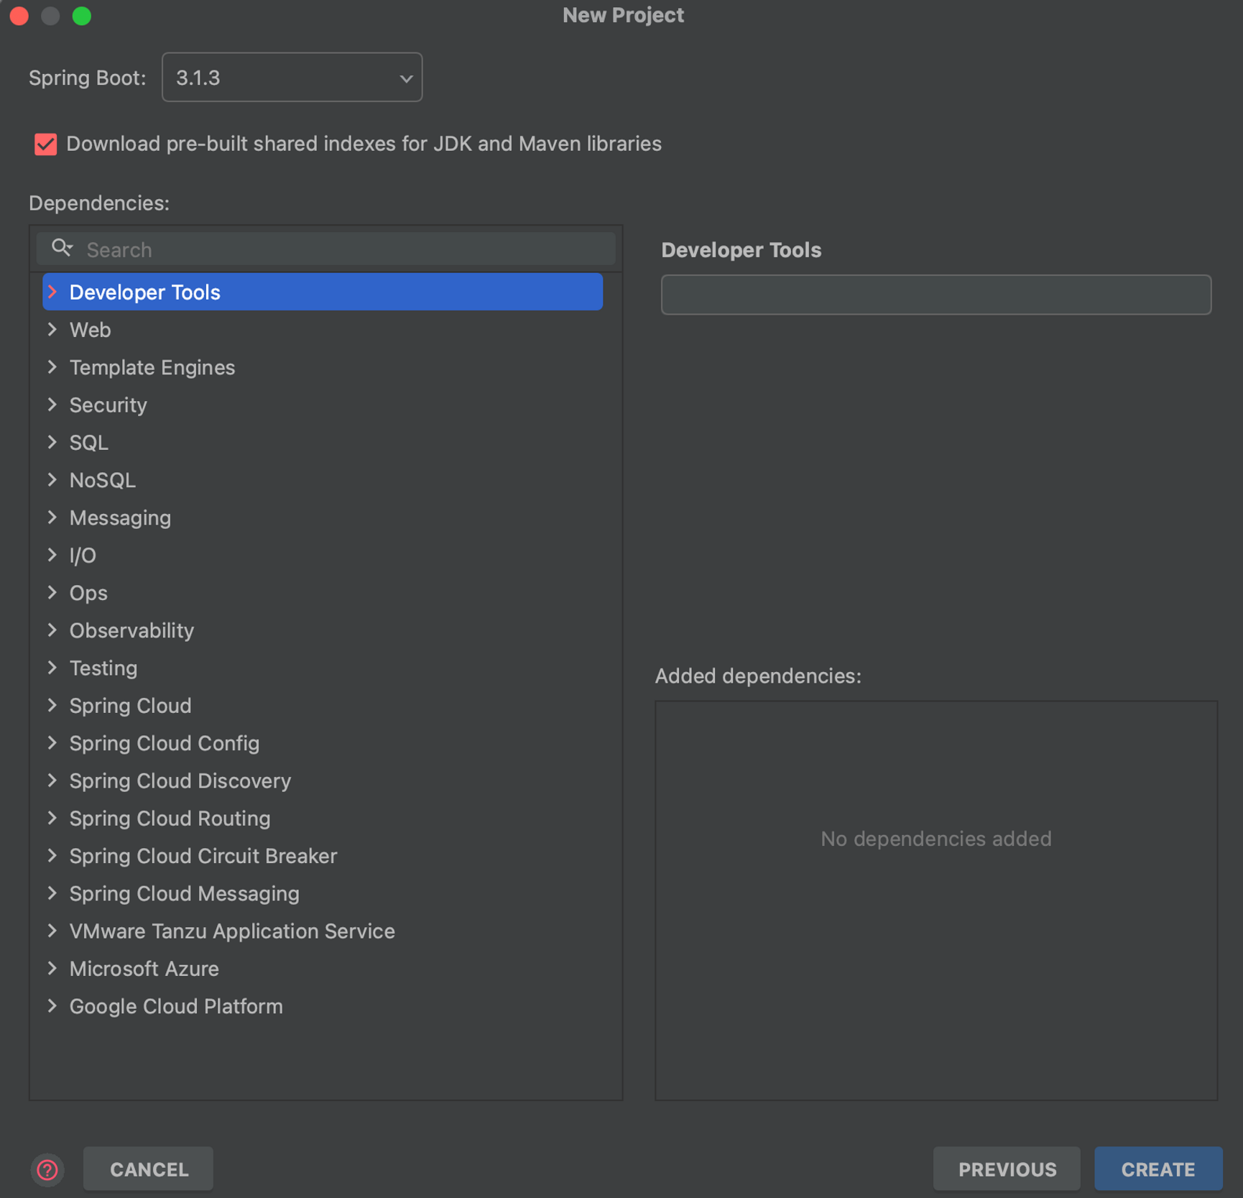1243x1198 pixels.
Task: Select the Spring Cloud row
Action: [323, 706]
